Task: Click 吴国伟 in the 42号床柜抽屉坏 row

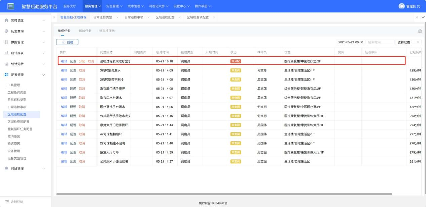Action: click(262, 134)
